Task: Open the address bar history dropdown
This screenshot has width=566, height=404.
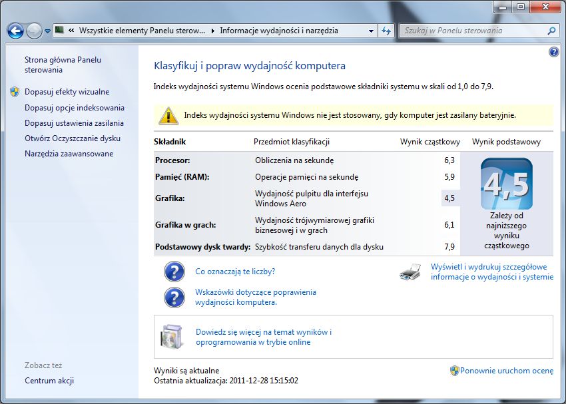Action: point(371,31)
